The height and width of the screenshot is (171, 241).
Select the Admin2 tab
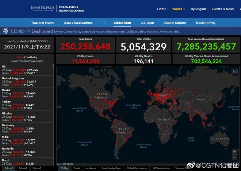37,168
